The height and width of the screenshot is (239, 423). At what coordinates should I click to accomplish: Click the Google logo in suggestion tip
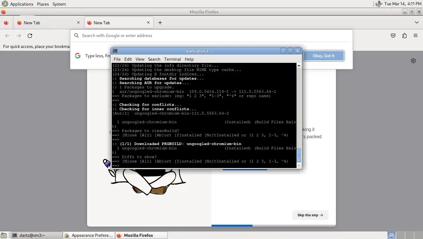pos(78,56)
